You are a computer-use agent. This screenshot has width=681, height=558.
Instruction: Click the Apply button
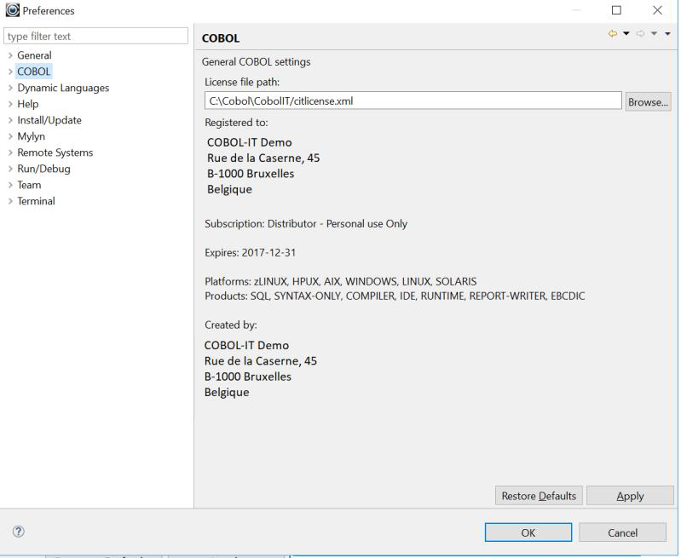[x=630, y=496]
